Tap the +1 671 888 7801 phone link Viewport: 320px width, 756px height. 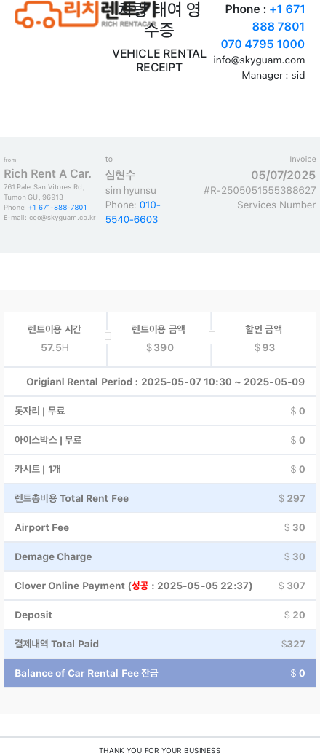[279, 17]
